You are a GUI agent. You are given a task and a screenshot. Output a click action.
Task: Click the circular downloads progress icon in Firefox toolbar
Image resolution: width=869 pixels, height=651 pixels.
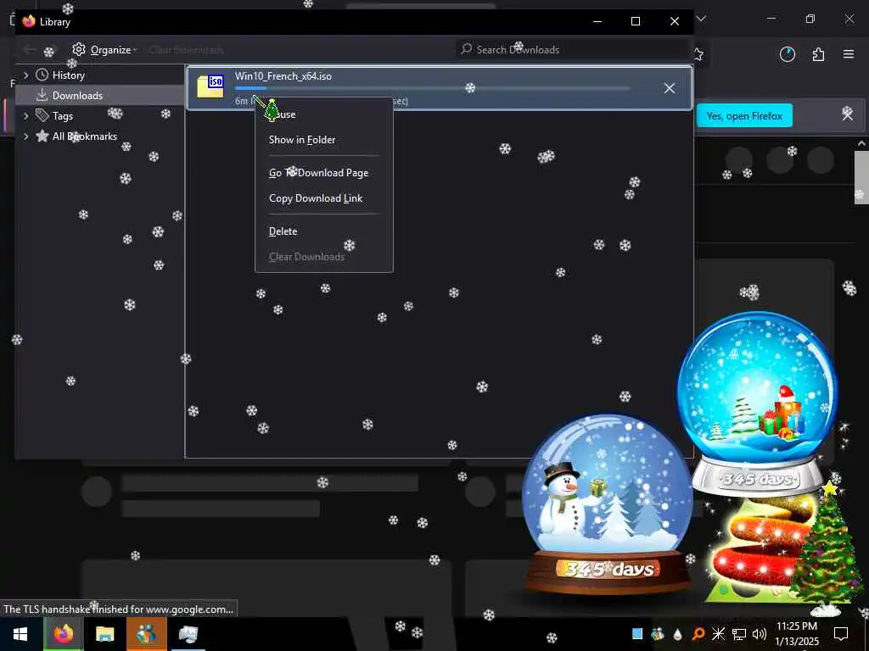787,54
